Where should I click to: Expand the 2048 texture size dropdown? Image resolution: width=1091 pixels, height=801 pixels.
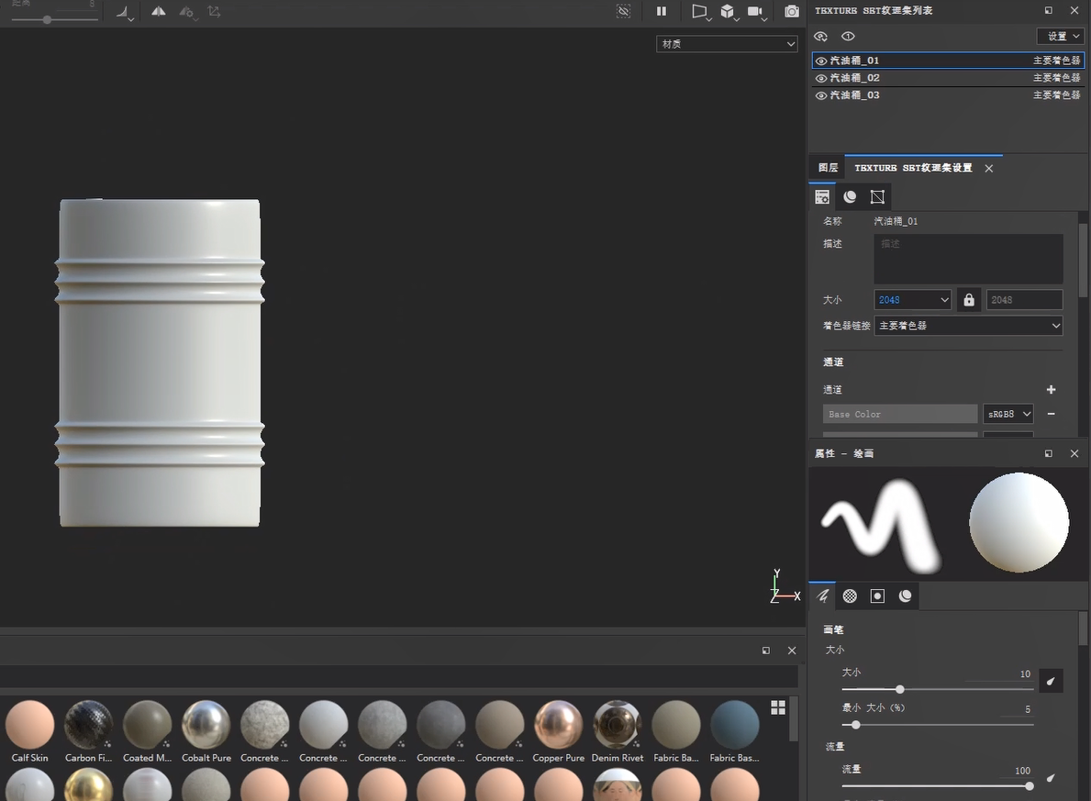pyautogui.click(x=913, y=300)
